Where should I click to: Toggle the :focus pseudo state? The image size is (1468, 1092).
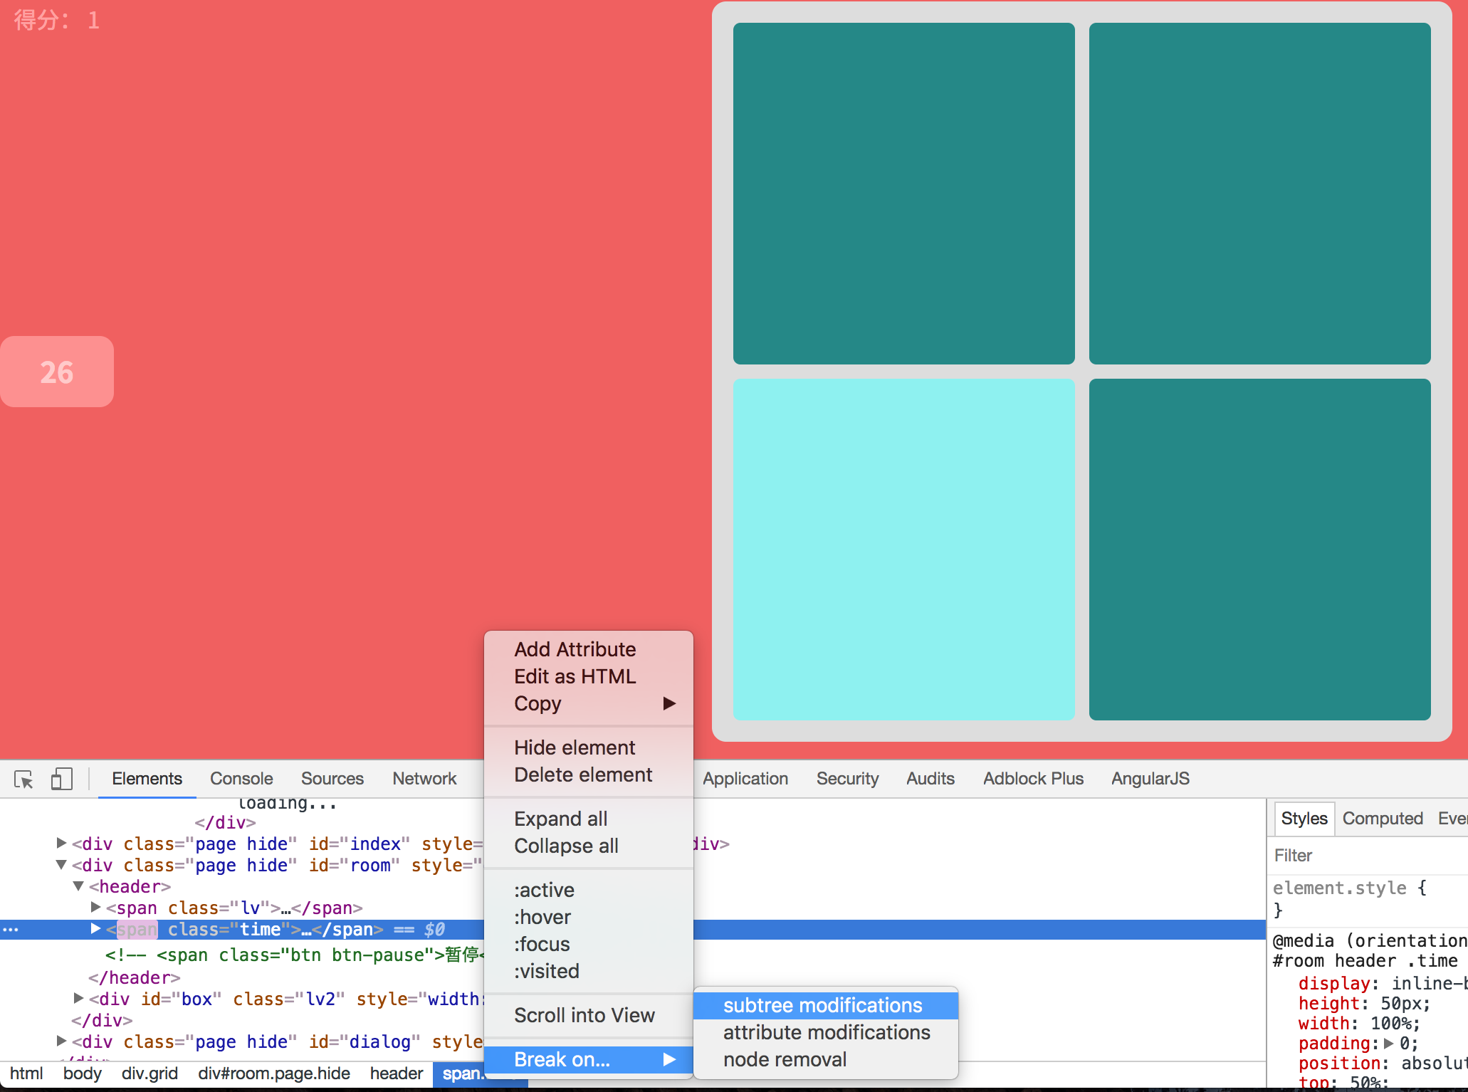[x=542, y=944]
